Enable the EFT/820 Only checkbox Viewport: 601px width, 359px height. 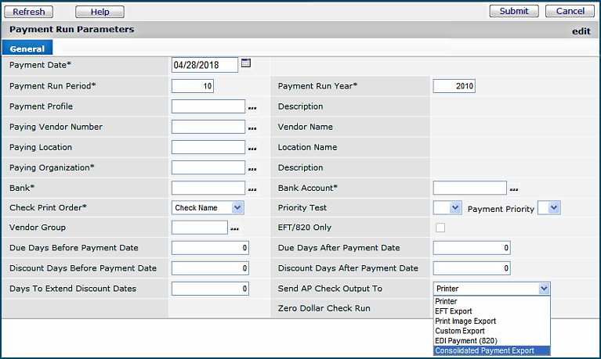440,228
